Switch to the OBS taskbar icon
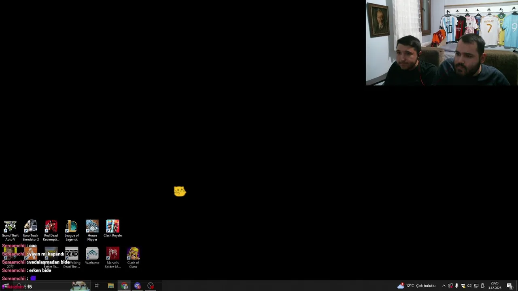 coord(151,286)
